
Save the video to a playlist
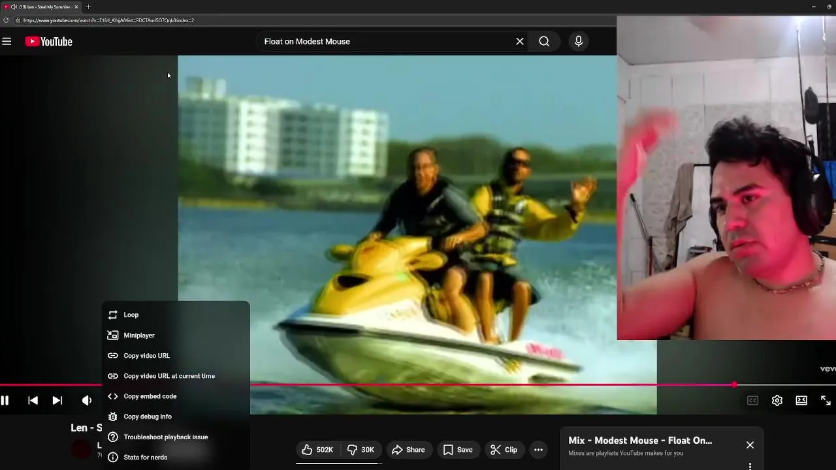point(458,450)
